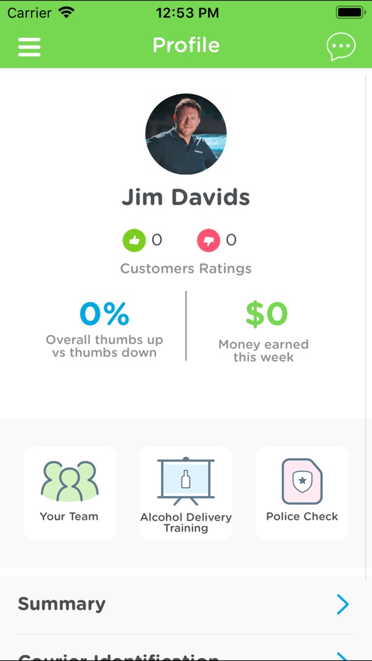Tap the green thumbs up icon

tap(134, 240)
